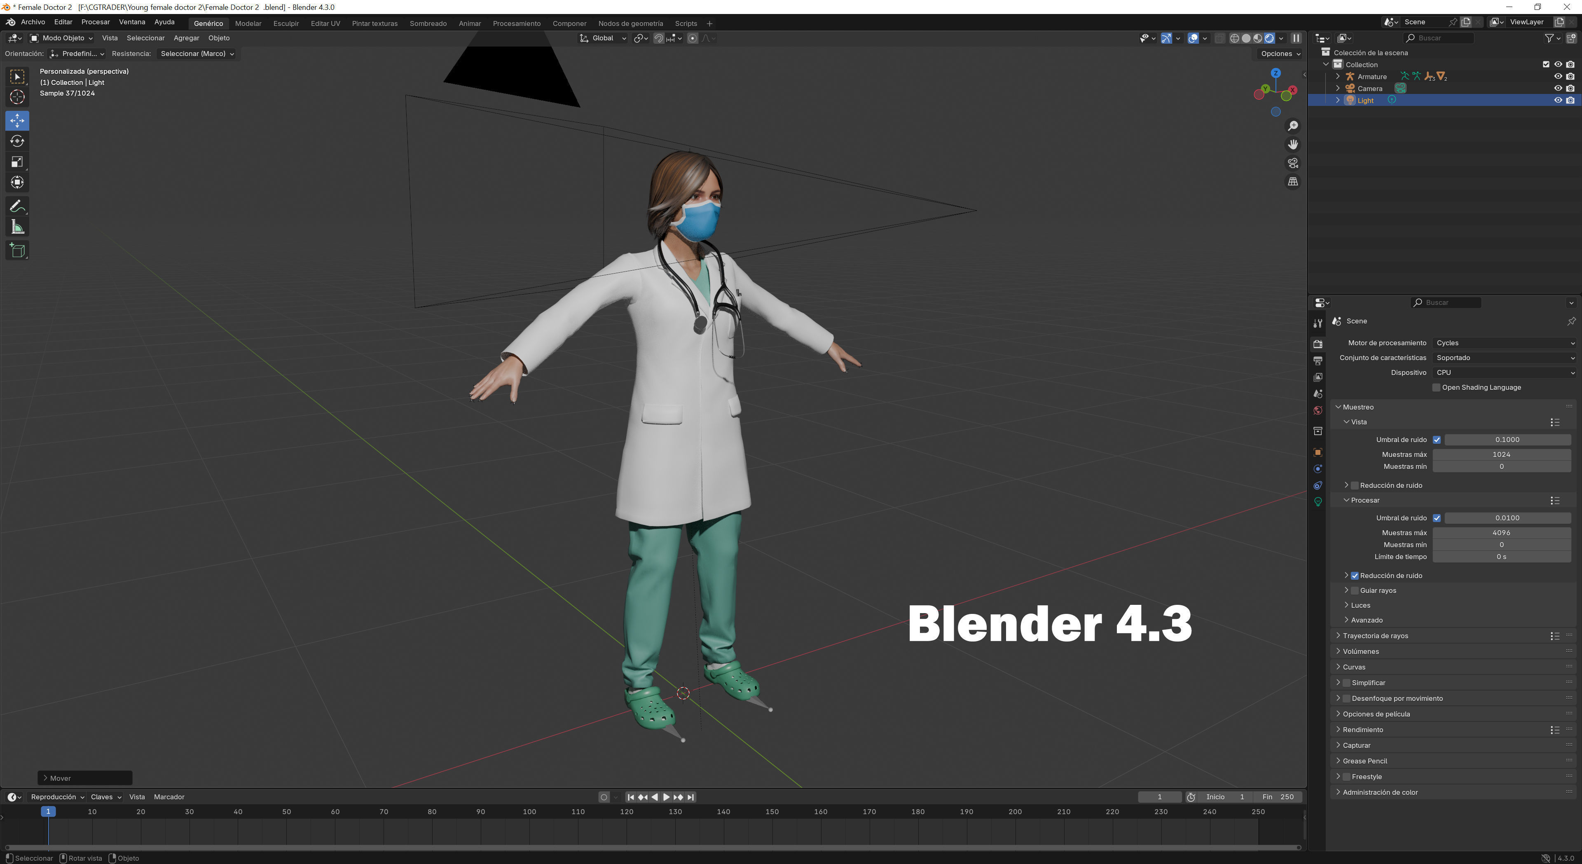Image resolution: width=1582 pixels, height=864 pixels.
Task: Open the Procesar menu
Action: point(96,22)
